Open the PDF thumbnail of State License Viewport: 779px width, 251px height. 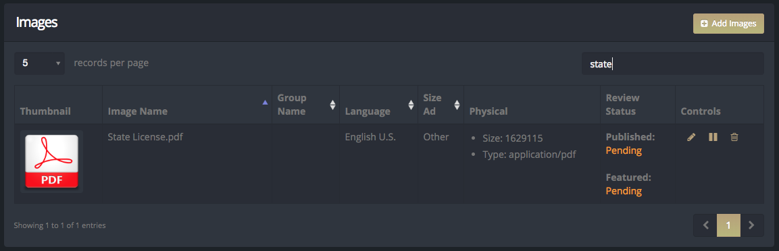[51, 161]
